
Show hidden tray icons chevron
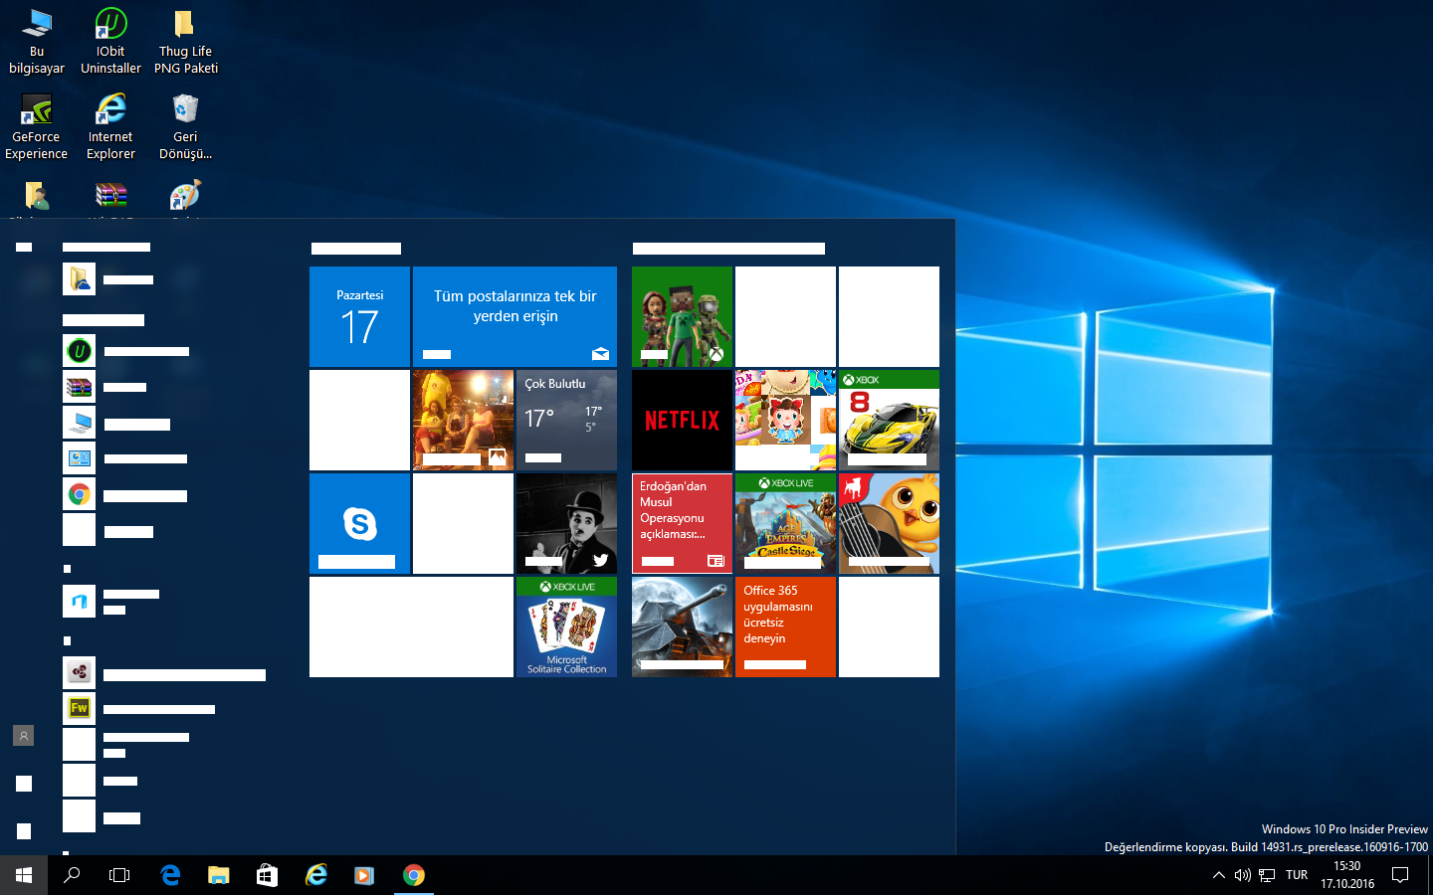pyautogui.click(x=1219, y=875)
